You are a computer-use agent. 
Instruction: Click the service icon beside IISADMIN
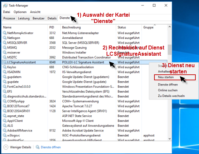[x=5, y=72]
